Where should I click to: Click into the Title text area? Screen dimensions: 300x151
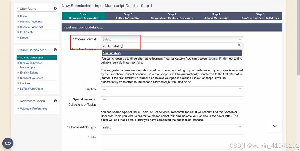(172, 142)
